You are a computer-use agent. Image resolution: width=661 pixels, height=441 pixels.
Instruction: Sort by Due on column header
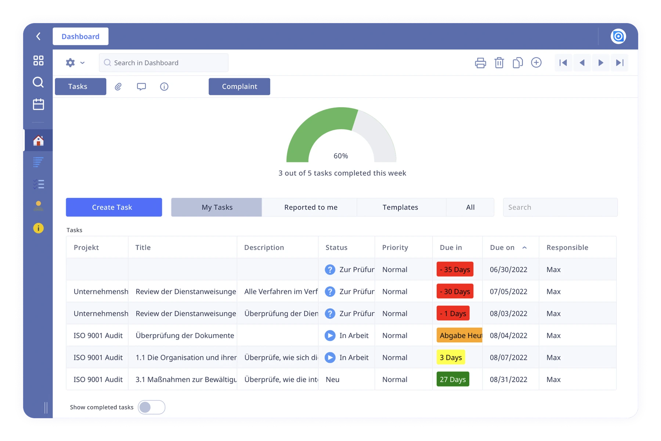tap(510, 247)
